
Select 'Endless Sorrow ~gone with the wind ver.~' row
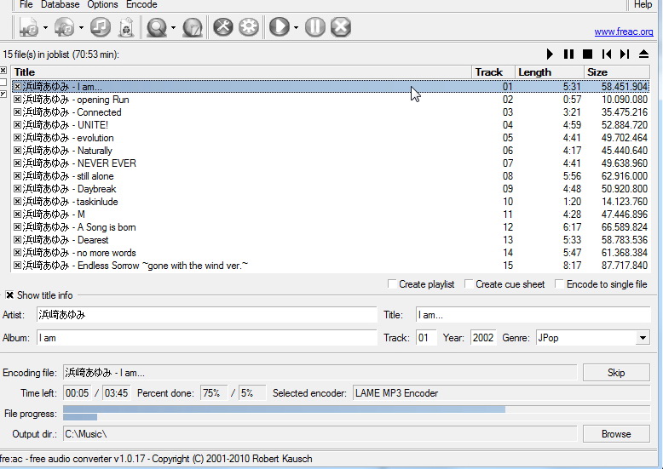coord(331,266)
